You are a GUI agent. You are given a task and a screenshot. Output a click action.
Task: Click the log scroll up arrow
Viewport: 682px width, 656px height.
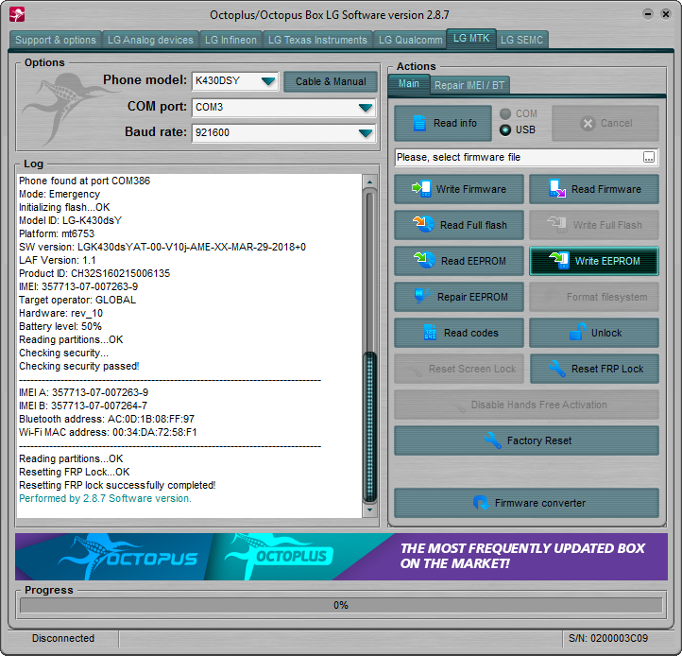[369, 181]
